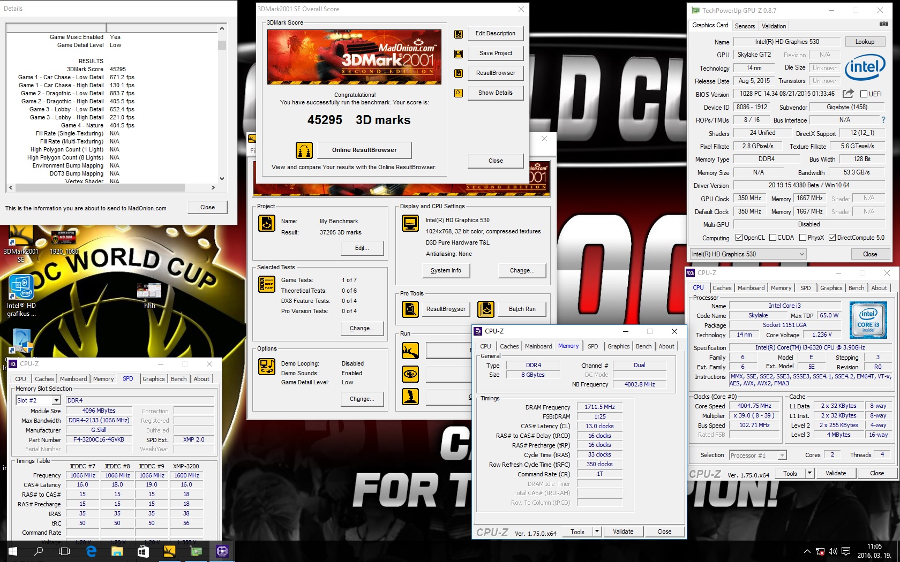Expand the Slot #2 memory slot dropdown
This screenshot has width=900, height=562.
coord(56,400)
